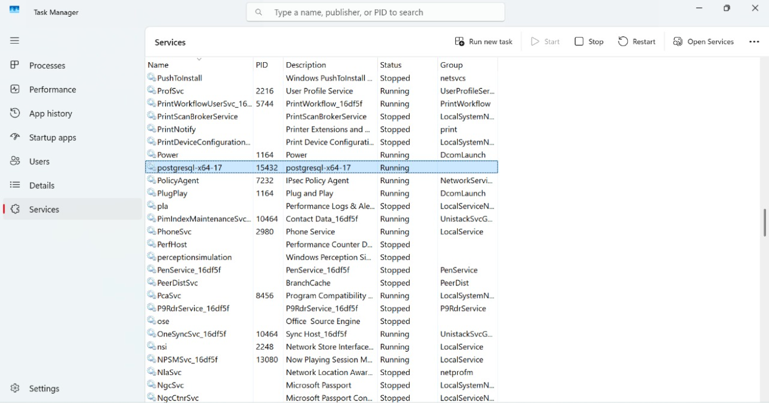Sort services by Name column header
The height and width of the screenshot is (404, 769).
[x=158, y=65]
